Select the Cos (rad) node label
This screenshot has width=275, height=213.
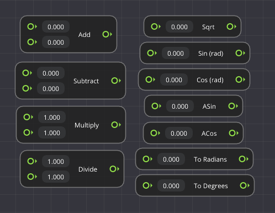(210, 80)
